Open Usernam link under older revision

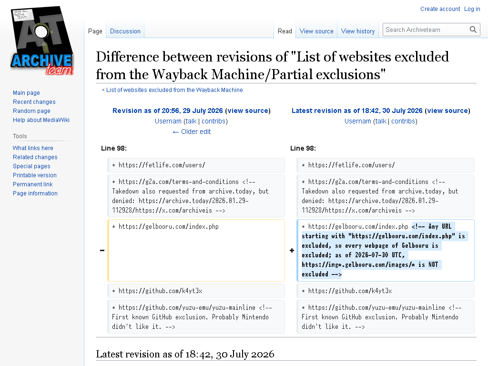(x=168, y=121)
